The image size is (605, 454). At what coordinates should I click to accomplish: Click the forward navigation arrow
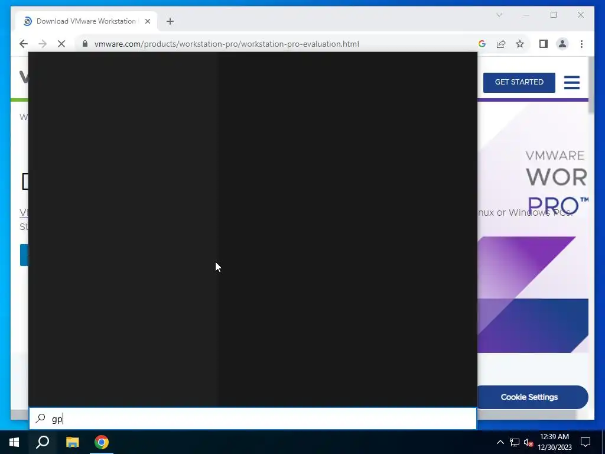(43, 44)
